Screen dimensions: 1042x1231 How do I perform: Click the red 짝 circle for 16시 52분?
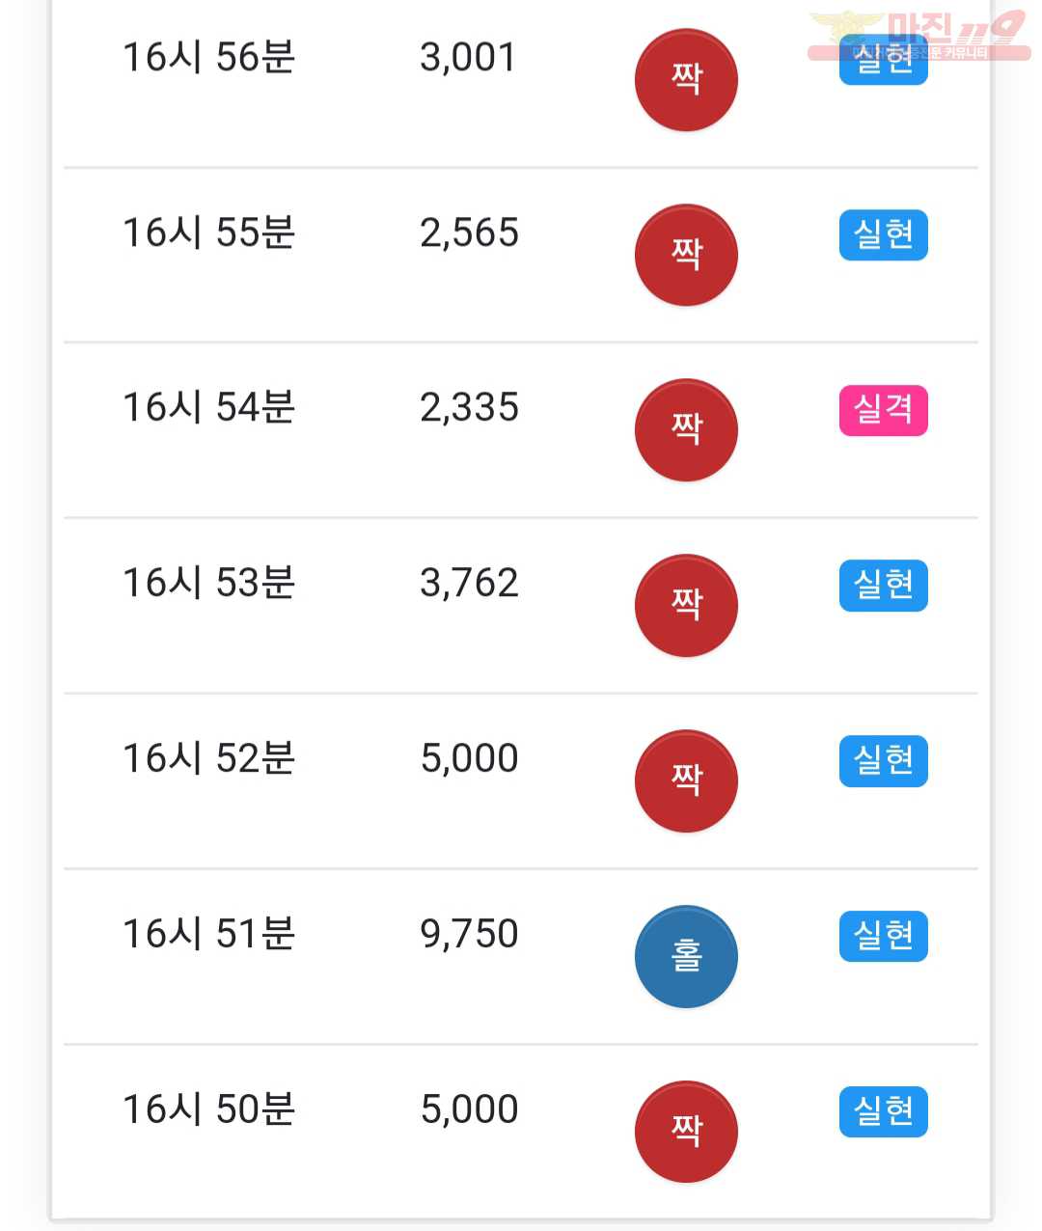tap(686, 780)
